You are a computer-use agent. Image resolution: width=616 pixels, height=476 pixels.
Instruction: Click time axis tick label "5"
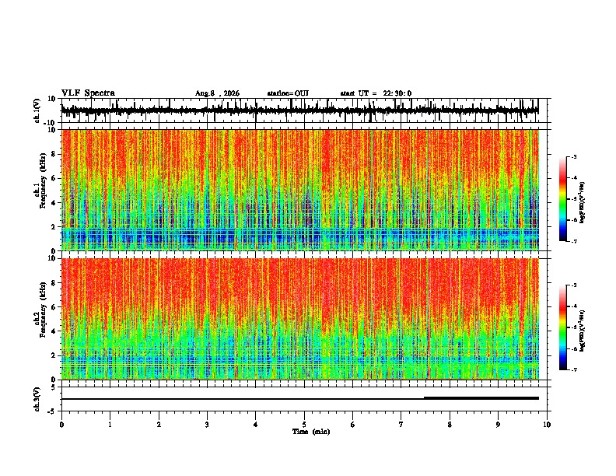click(304, 425)
